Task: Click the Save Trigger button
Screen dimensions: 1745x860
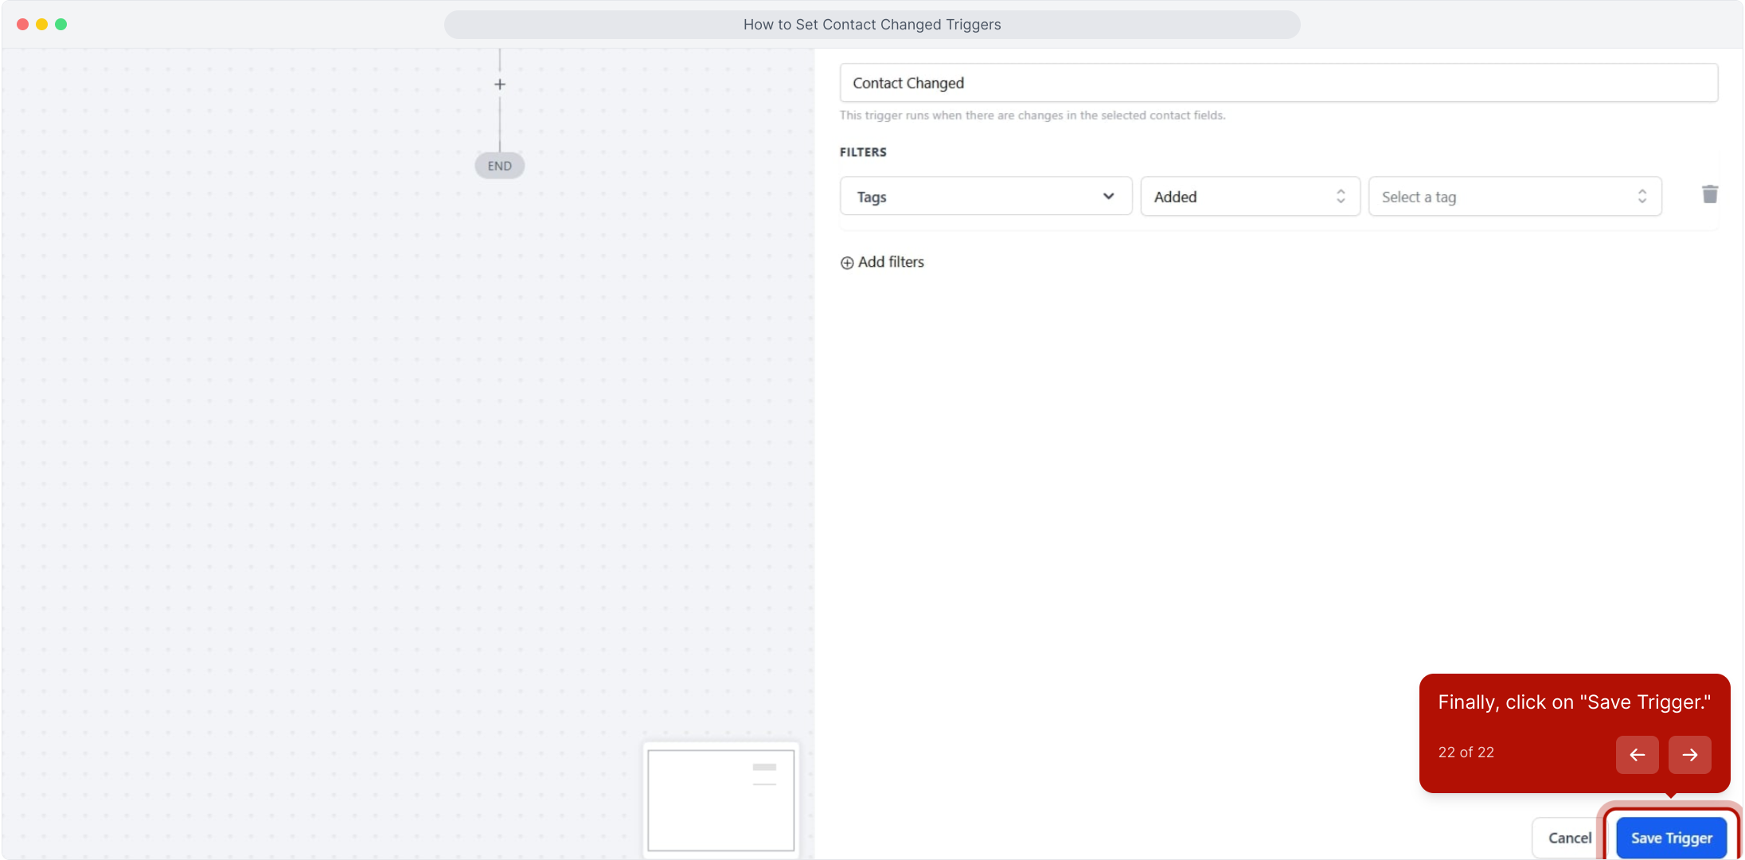Action: 1671,838
